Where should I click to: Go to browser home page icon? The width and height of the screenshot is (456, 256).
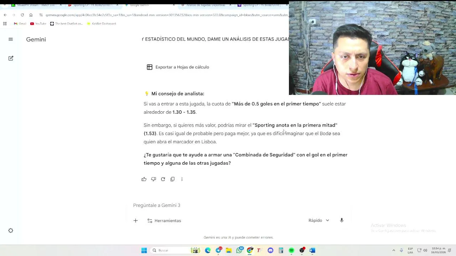point(31,15)
